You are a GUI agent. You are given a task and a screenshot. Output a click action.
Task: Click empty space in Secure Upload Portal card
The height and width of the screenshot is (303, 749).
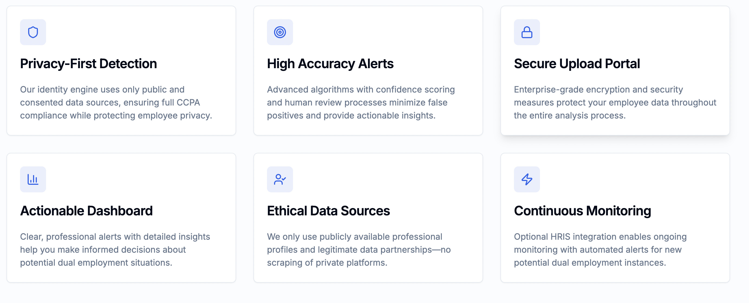pos(640,32)
